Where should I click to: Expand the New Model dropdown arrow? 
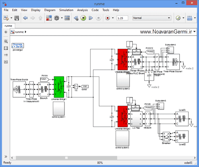pos(11,18)
